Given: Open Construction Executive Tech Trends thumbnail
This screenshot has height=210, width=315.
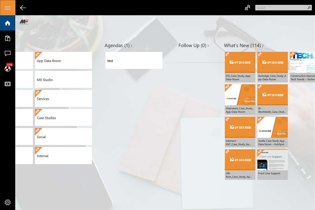Looking at the screenshot, I should [302, 67].
